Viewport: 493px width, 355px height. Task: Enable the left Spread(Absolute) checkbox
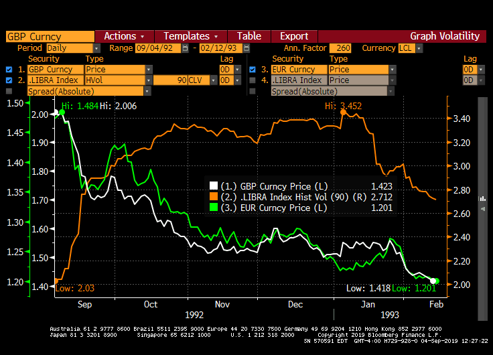point(9,91)
